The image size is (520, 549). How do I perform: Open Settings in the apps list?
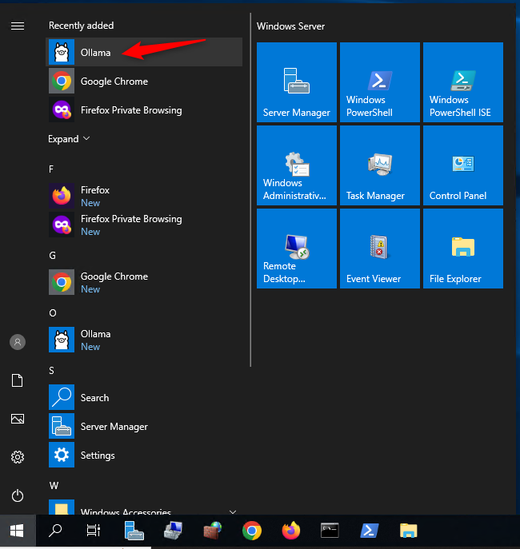[144, 455]
